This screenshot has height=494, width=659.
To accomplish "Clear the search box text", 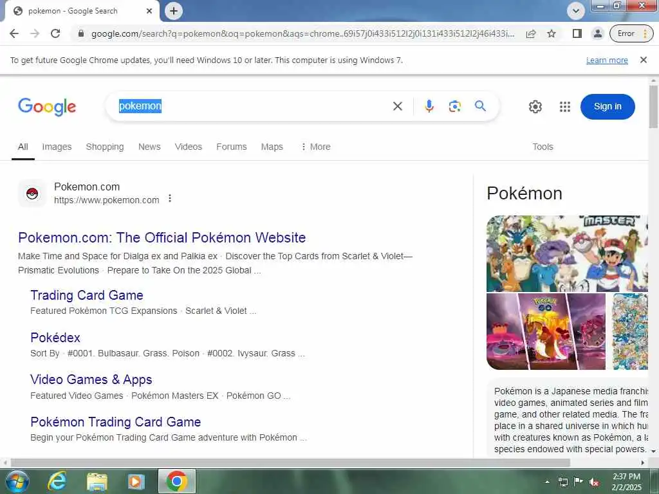I will coord(398,106).
